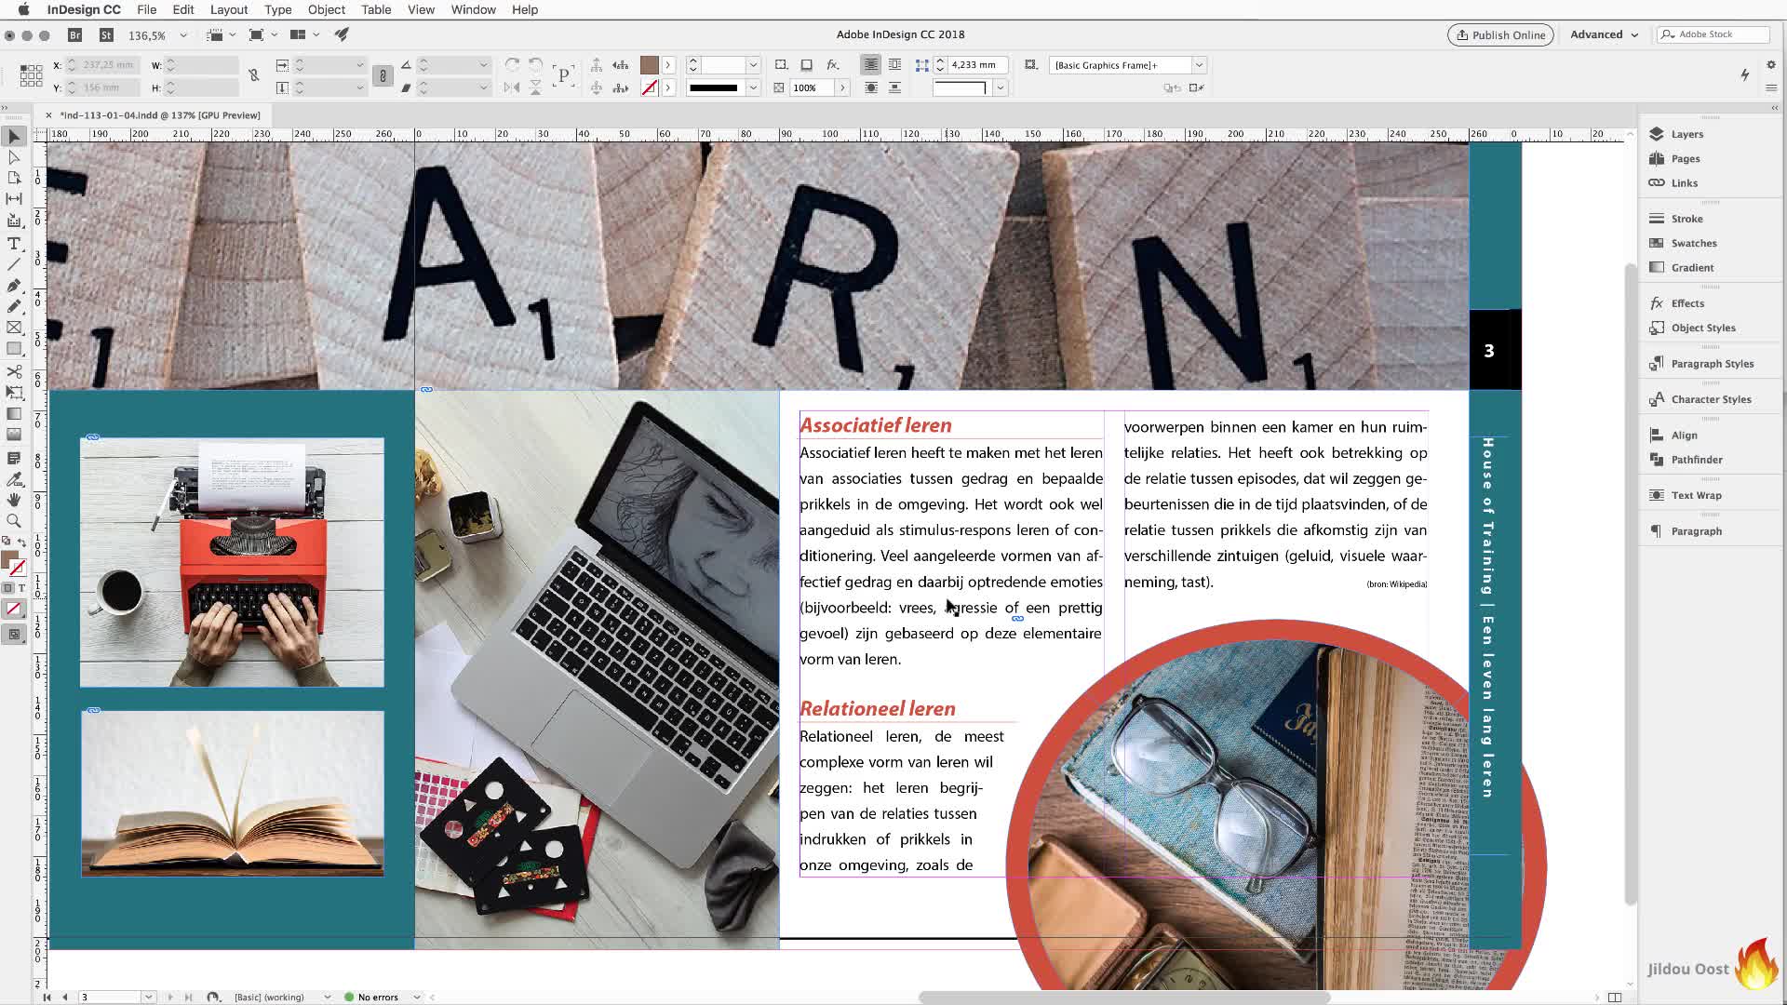Click the Publish Online button
Image resolution: width=1787 pixels, height=1005 pixels.
point(1500,34)
